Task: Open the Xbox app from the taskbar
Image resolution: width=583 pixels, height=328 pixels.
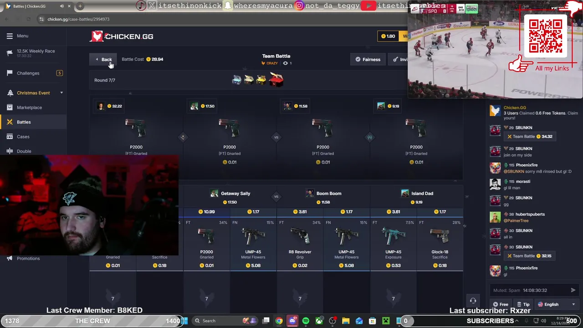Action: coord(319,321)
